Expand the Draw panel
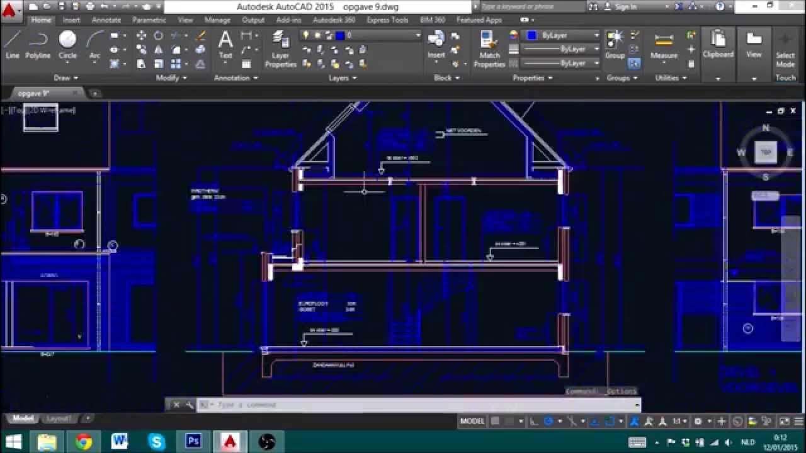The width and height of the screenshot is (806, 453). (x=65, y=78)
